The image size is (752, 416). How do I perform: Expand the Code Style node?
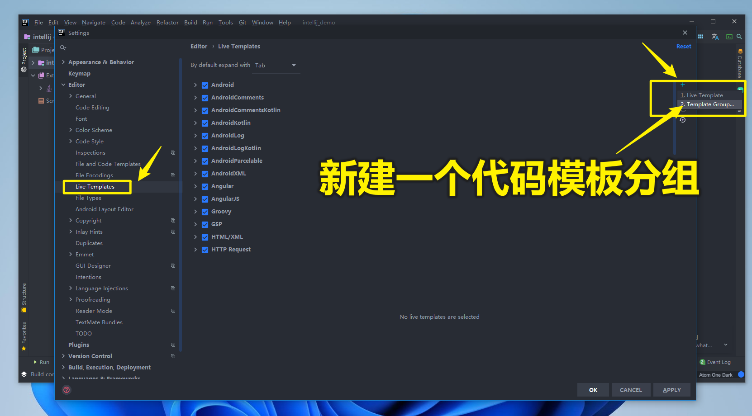pyautogui.click(x=71, y=141)
